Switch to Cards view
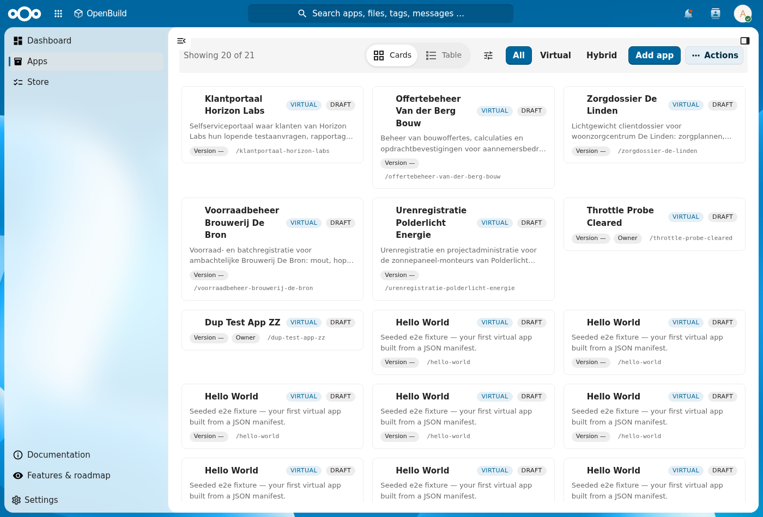 [x=392, y=56]
